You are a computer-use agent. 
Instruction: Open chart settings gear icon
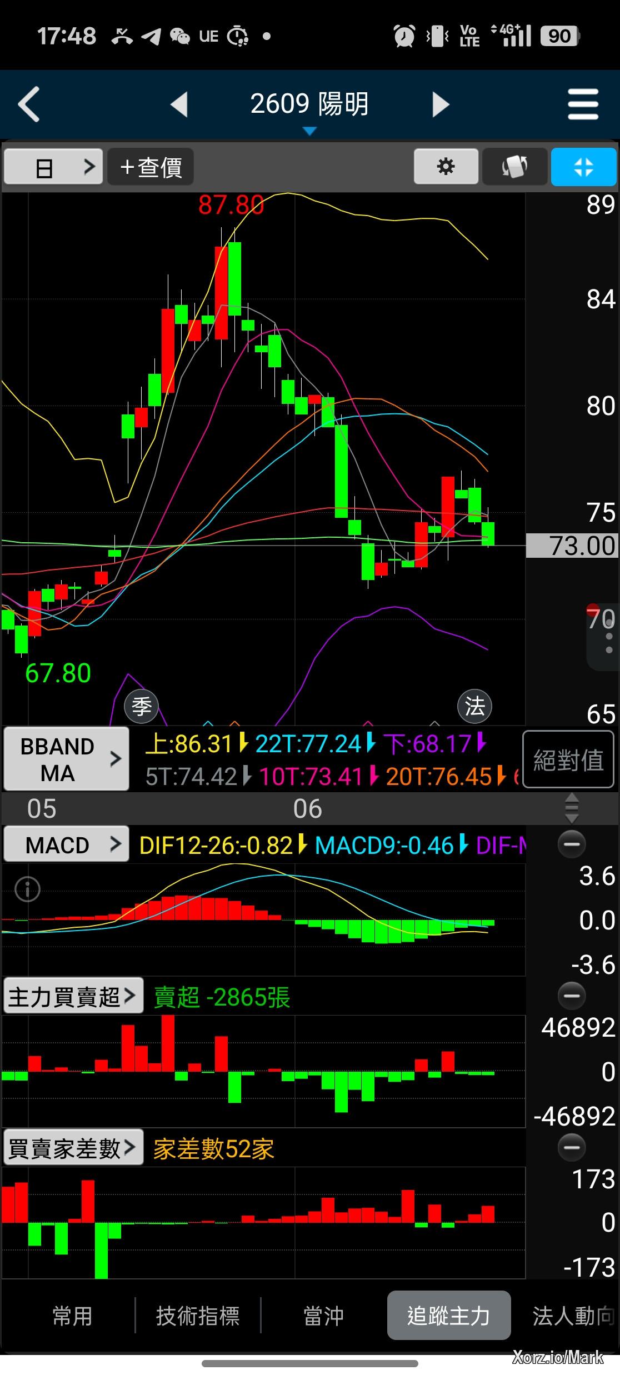coord(446,166)
